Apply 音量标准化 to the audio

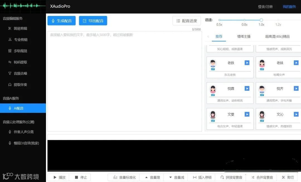pos(124,177)
